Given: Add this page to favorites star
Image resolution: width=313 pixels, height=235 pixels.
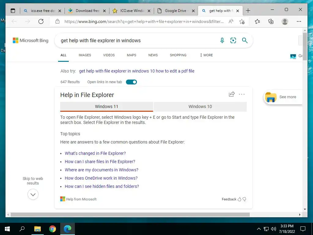Looking at the screenshot, I should (242, 21).
